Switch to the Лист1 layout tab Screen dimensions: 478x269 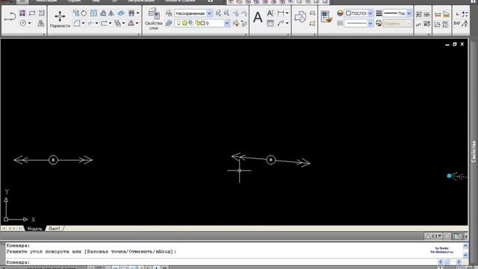point(55,229)
